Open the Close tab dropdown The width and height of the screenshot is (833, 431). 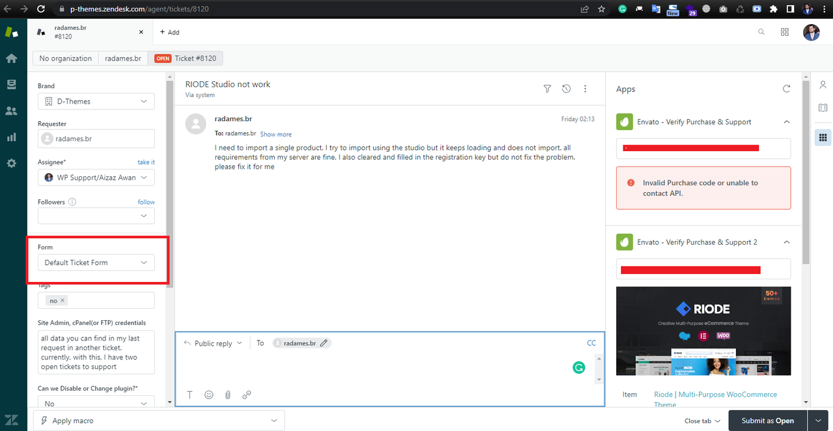(703, 421)
